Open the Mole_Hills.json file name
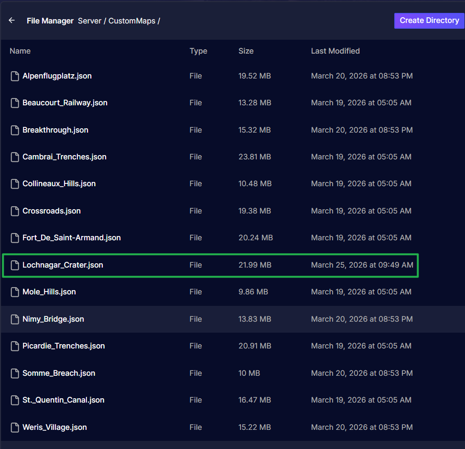The image size is (465, 449). click(x=49, y=292)
